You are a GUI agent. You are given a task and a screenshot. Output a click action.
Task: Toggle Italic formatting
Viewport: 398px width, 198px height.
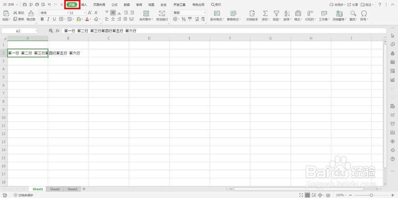[48, 19]
